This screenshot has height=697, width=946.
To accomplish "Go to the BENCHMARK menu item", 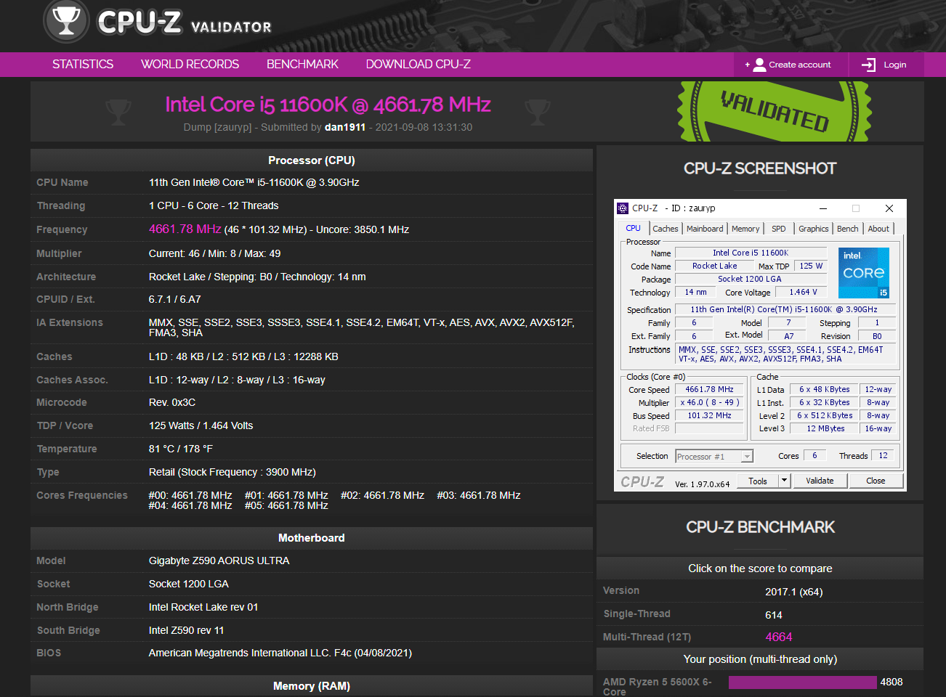I will (302, 65).
